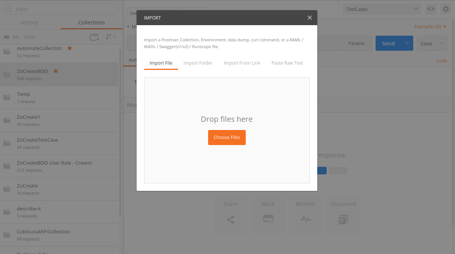Select the Team collections filter

(x=29, y=37)
